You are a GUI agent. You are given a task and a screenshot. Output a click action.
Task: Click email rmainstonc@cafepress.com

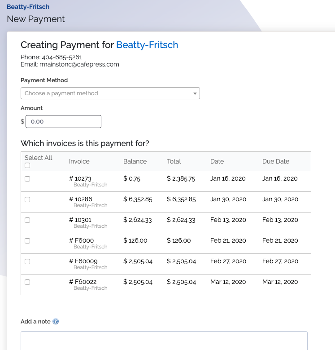click(79, 64)
